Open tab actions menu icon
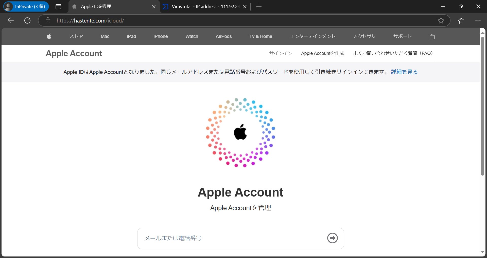This screenshot has width=487, height=258. click(x=58, y=7)
